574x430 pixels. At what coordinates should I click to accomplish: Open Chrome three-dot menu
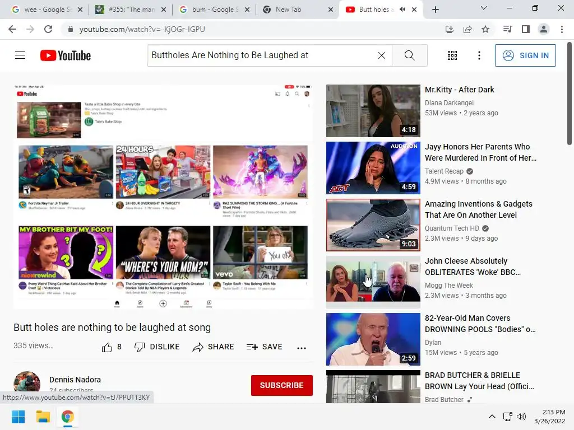click(x=562, y=29)
